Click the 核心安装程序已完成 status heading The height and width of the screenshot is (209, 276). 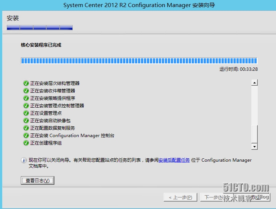point(41,45)
